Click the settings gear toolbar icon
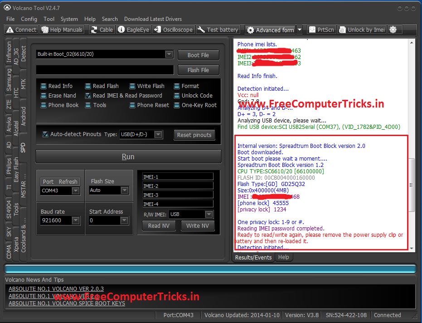 coord(393,29)
